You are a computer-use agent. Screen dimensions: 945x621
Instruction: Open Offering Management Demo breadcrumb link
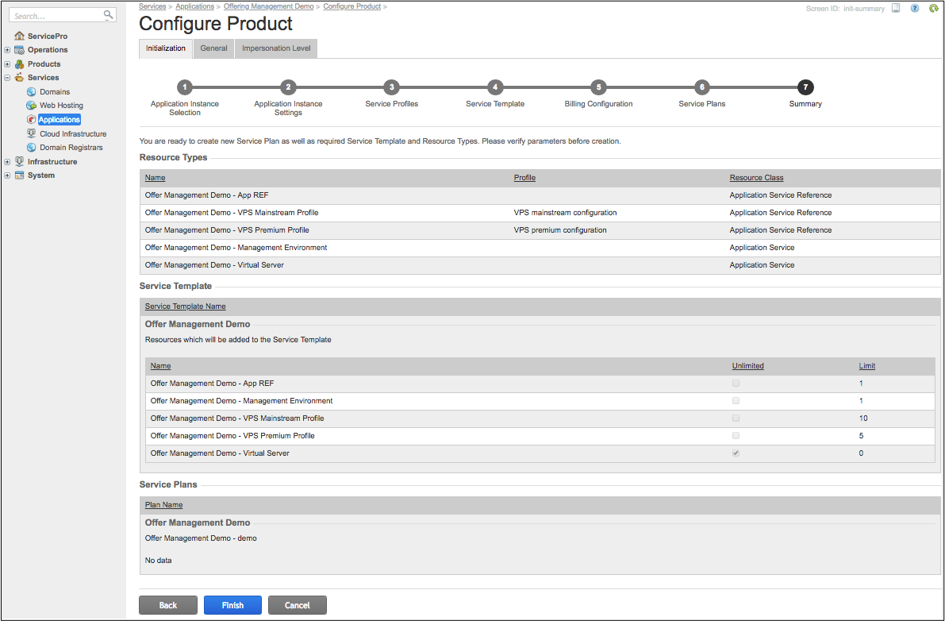(268, 6)
